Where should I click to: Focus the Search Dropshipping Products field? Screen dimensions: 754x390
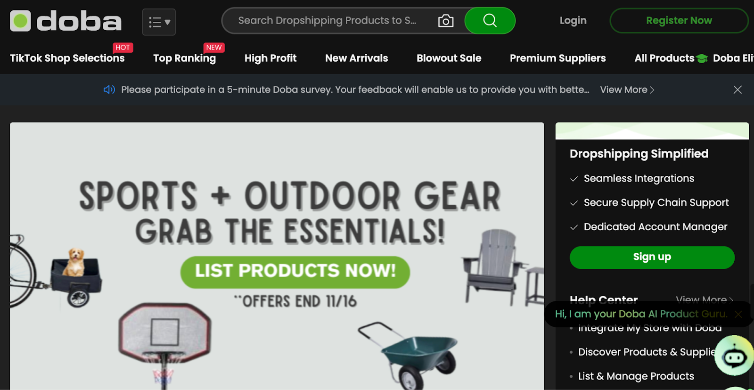[x=327, y=21]
